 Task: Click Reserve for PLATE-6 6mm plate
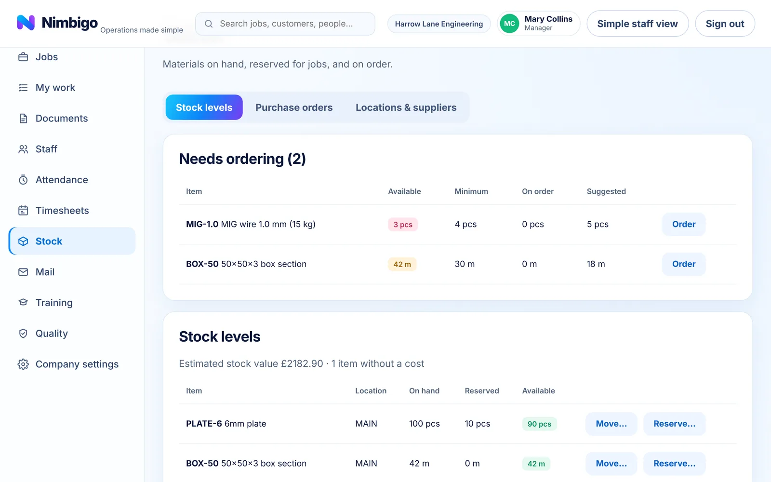(x=674, y=424)
